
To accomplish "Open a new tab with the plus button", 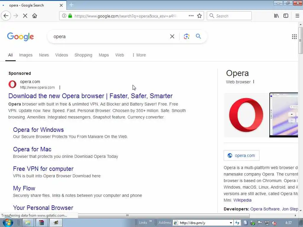I will click(x=71, y=5).
